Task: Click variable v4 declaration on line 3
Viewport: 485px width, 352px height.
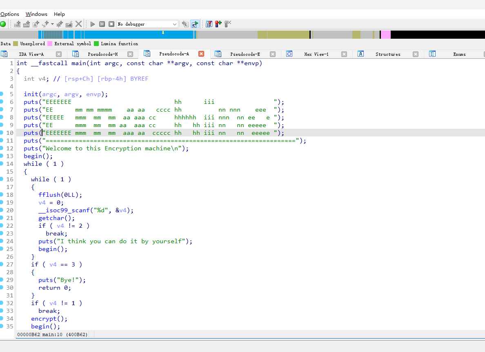Action: [x=42, y=79]
